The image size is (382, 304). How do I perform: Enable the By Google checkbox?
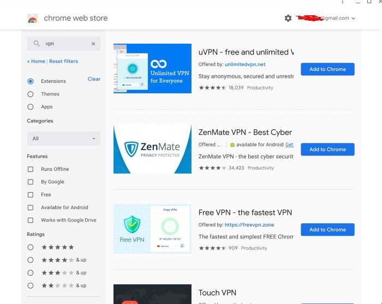click(31, 182)
